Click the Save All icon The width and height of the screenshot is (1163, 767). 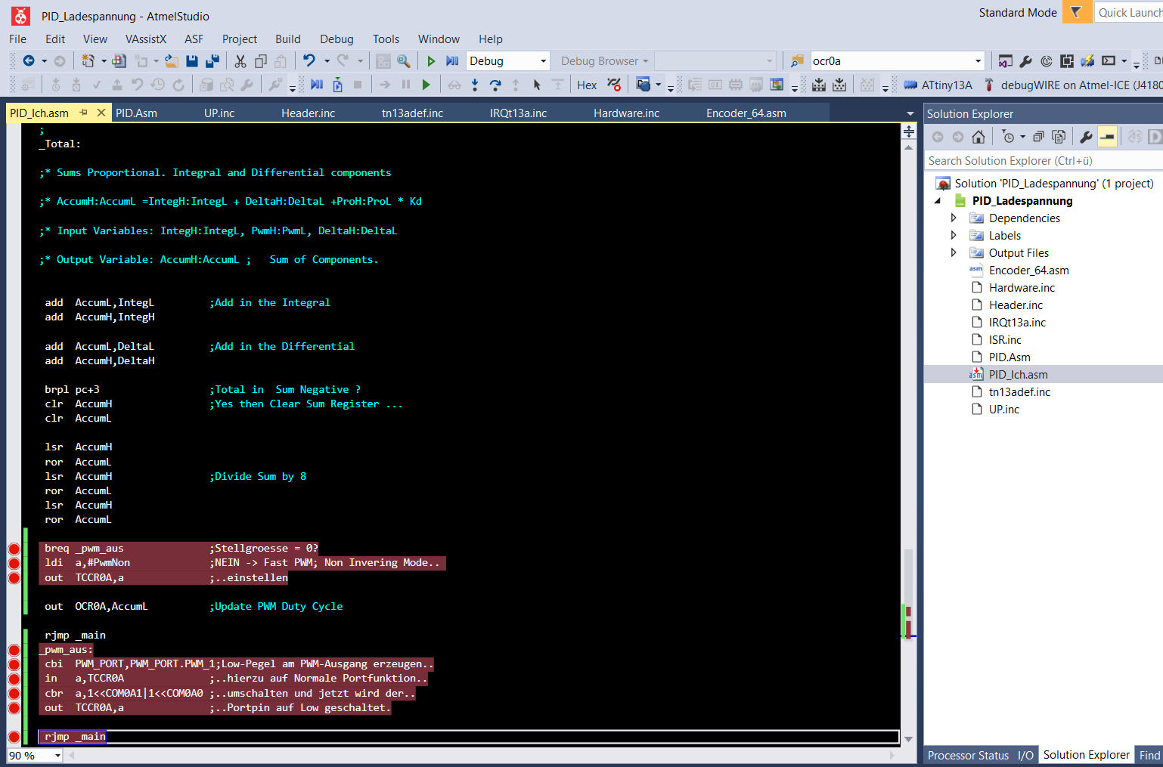[212, 60]
